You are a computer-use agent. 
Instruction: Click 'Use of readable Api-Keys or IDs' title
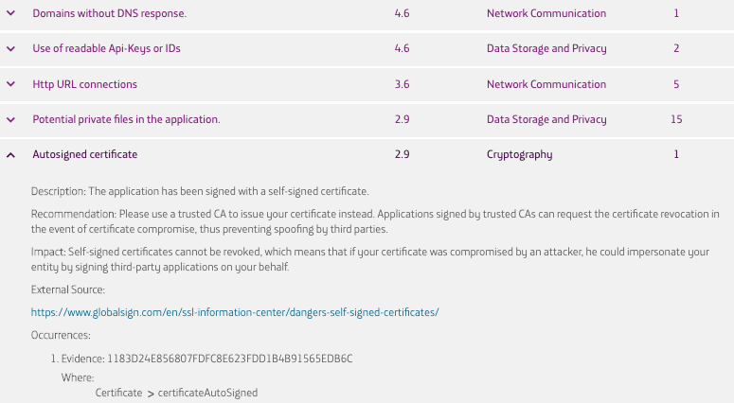(x=106, y=49)
